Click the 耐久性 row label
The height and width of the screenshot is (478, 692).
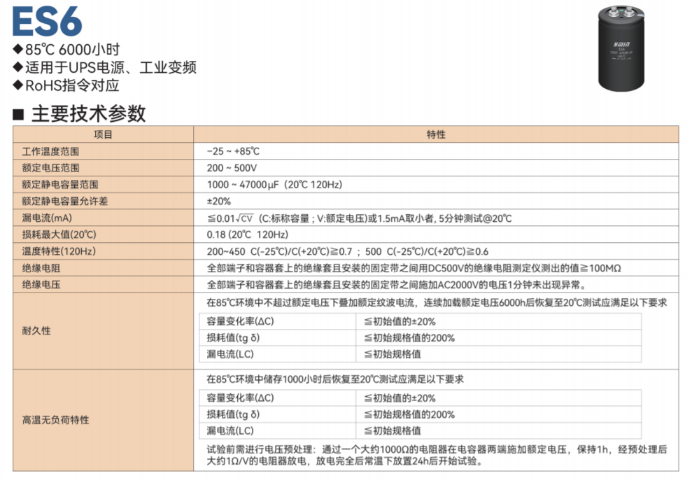click(36, 330)
